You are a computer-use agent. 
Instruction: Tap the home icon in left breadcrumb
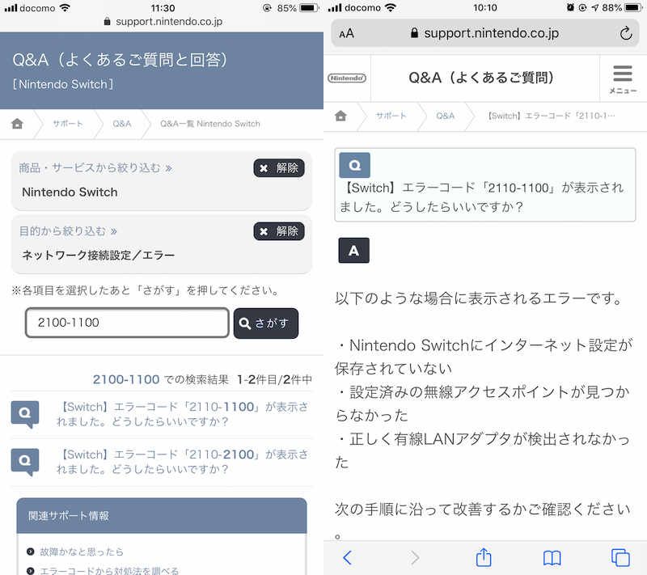point(17,124)
